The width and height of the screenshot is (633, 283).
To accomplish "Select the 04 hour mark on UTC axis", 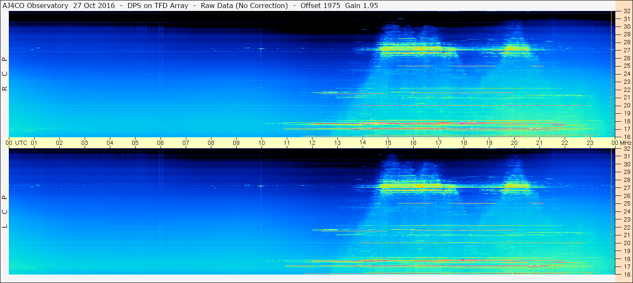I will (x=110, y=143).
